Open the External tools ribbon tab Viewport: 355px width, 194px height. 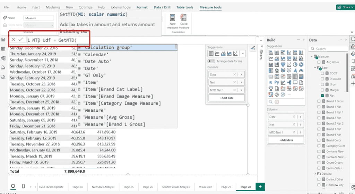pyautogui.click(x=121, y=7)
